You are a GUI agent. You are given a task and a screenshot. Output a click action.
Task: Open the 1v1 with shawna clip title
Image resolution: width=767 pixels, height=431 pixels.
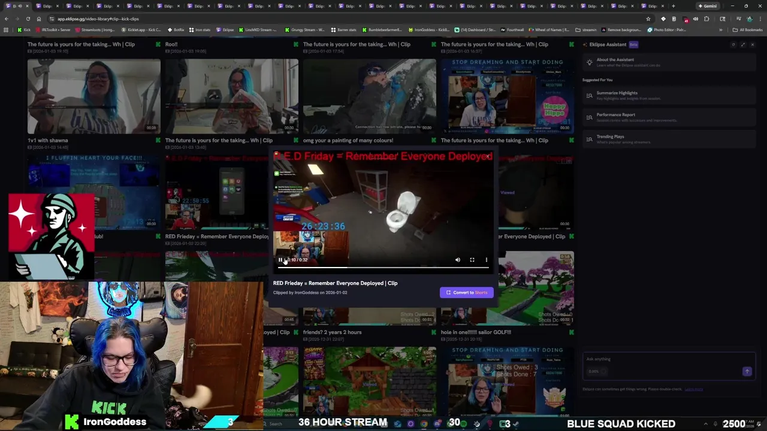point(48,140)
